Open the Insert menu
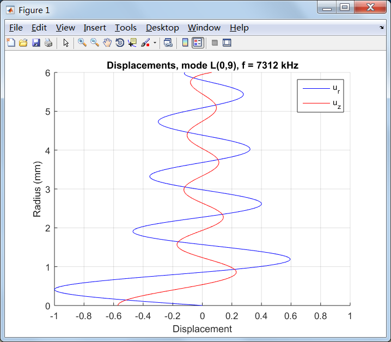This screenshot has width=391, height=342. 95,28
